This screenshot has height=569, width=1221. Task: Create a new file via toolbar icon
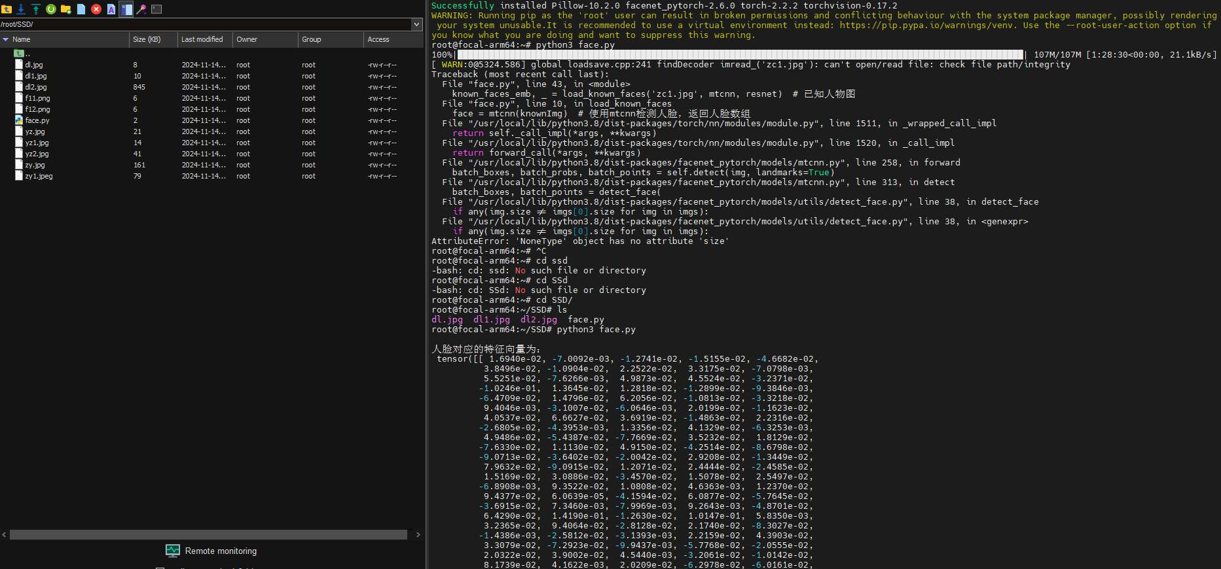click(x=81, y=9)
